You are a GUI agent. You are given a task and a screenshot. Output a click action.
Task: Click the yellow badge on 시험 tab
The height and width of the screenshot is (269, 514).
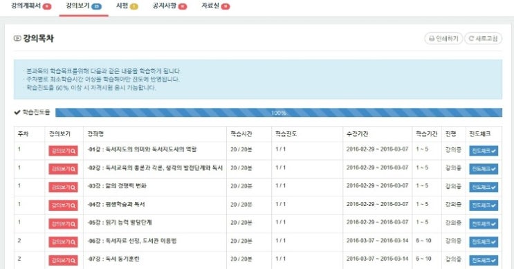point(134,6)
